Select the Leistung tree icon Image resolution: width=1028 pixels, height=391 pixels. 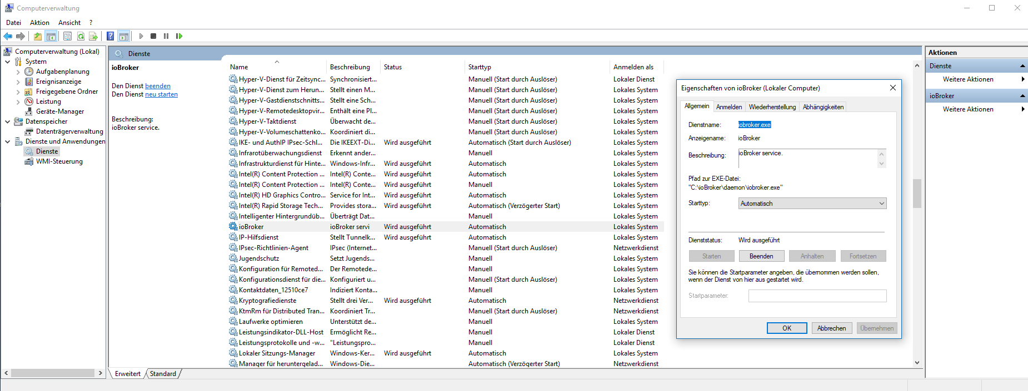[29, 101]
